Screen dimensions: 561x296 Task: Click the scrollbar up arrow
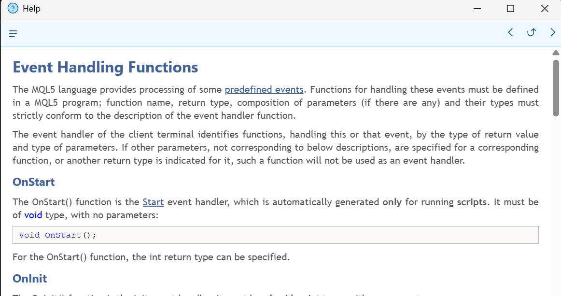[x=556, y=53]
